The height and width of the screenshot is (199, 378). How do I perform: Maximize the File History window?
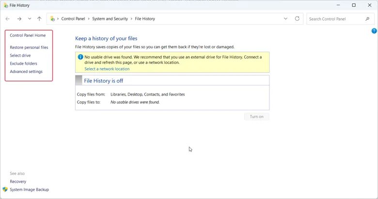[x=354, y=5]
